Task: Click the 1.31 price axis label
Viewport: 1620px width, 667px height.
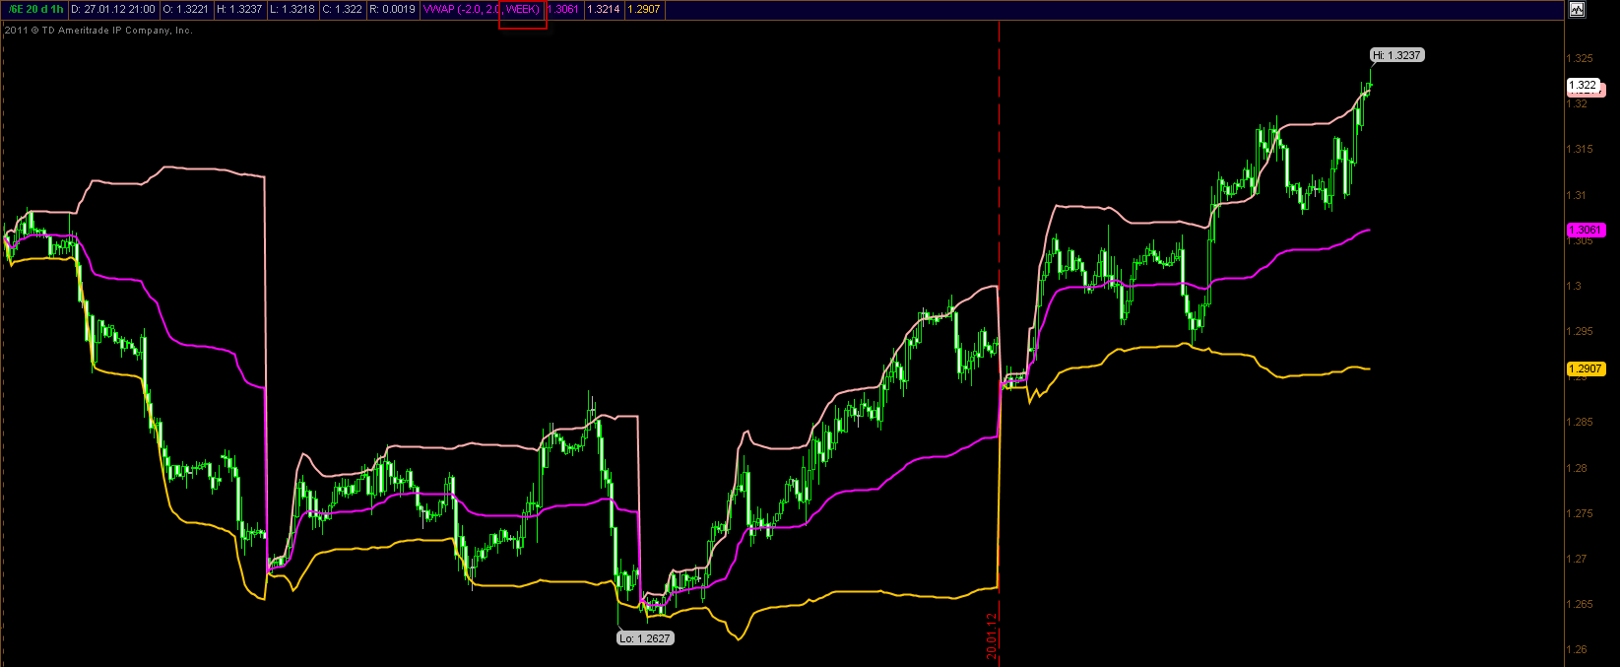Action: click(1577, 195)
